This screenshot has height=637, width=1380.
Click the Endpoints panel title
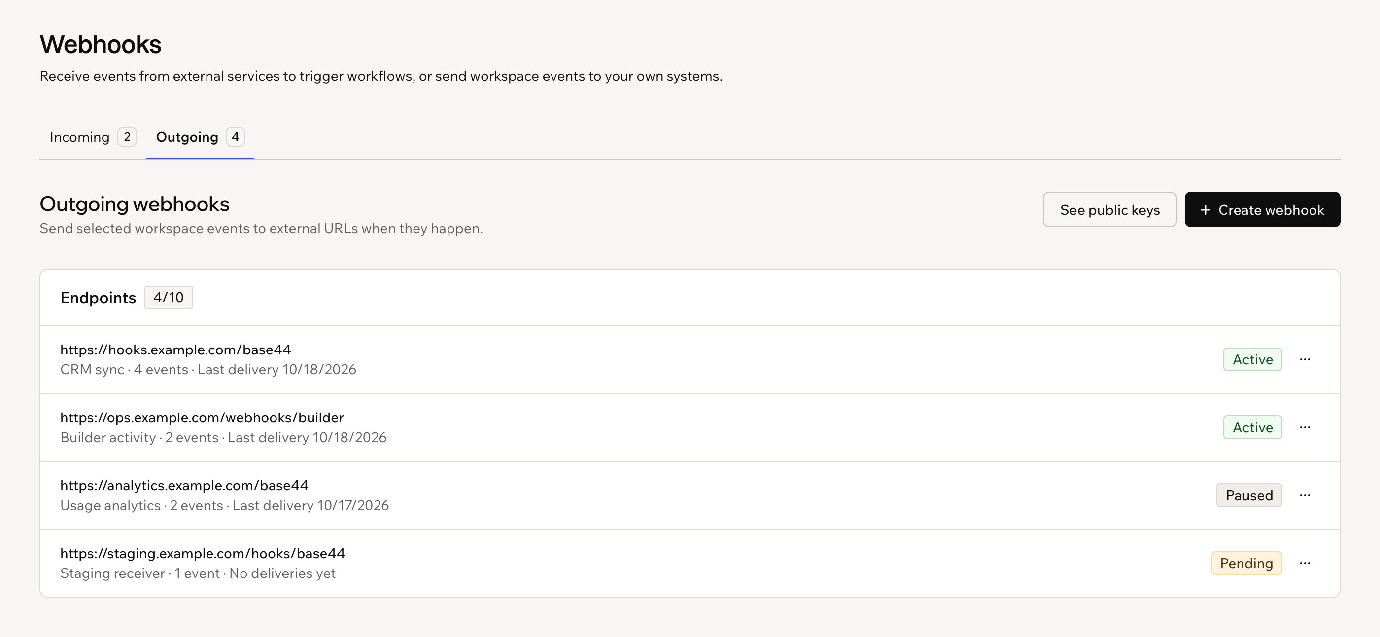[x=98, y=298]
